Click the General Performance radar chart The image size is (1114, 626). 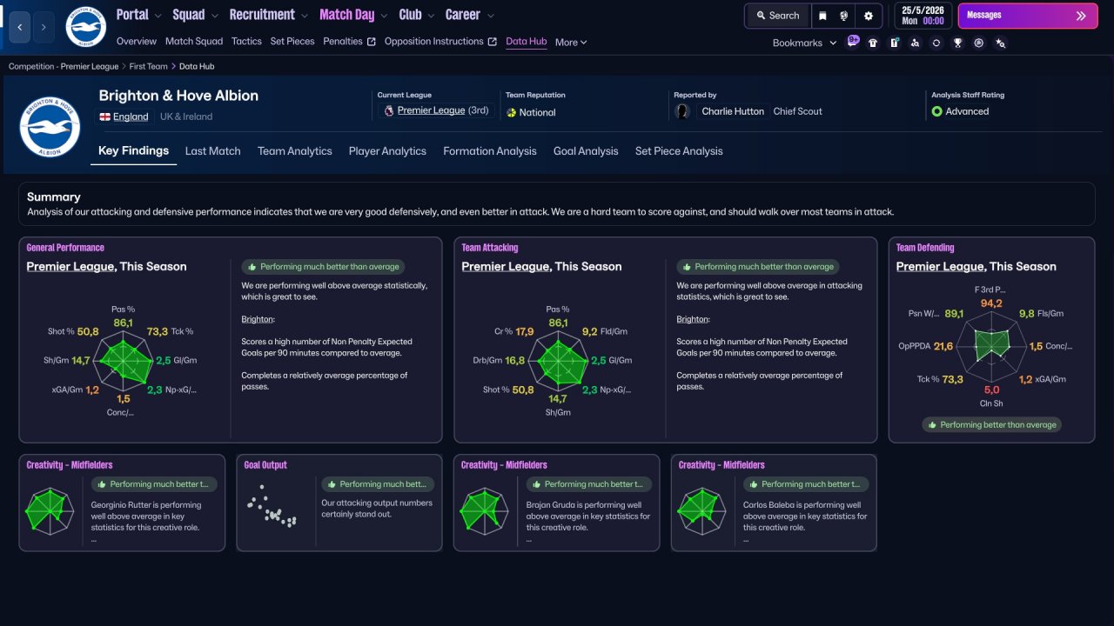pos(123,359)
